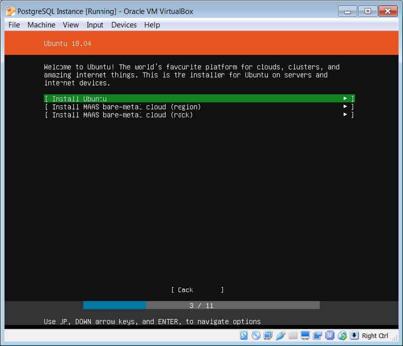Click the shared folders status icon

(x=292, y=336)
